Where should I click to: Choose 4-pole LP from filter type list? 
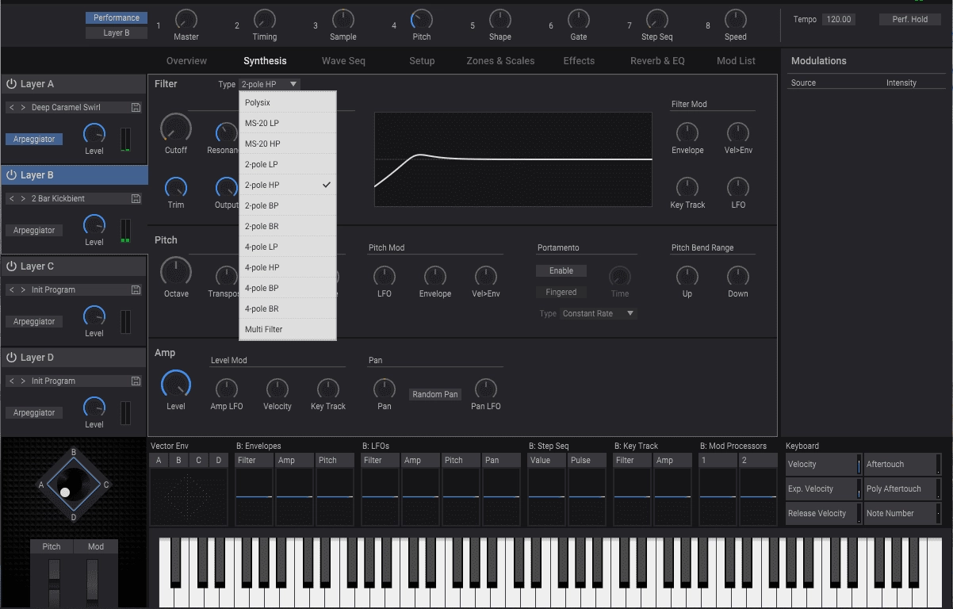(288, 247)
